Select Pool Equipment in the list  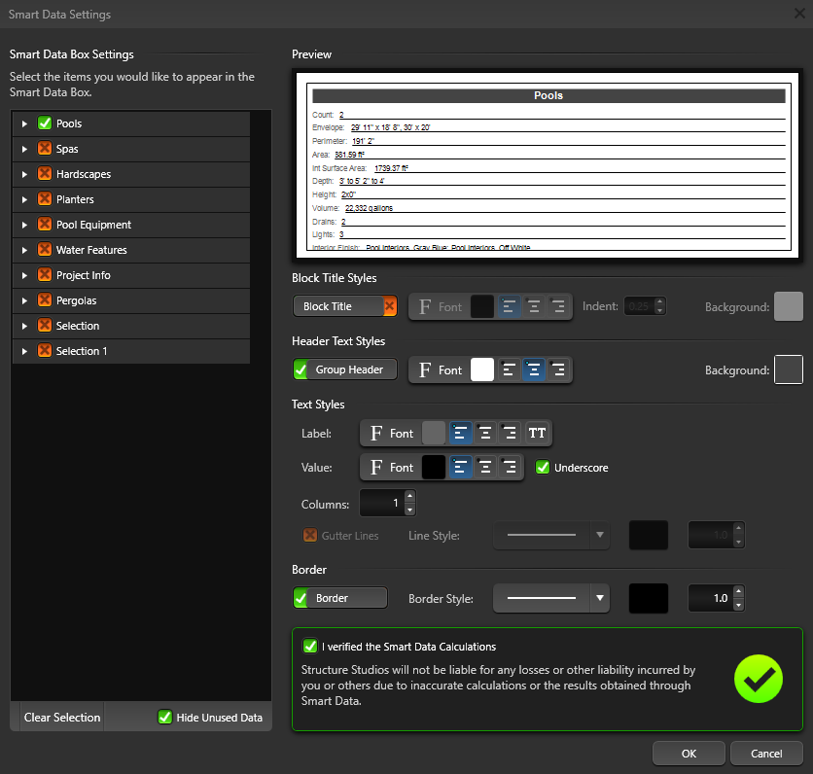pyautogui.click(x=93, y=225)
